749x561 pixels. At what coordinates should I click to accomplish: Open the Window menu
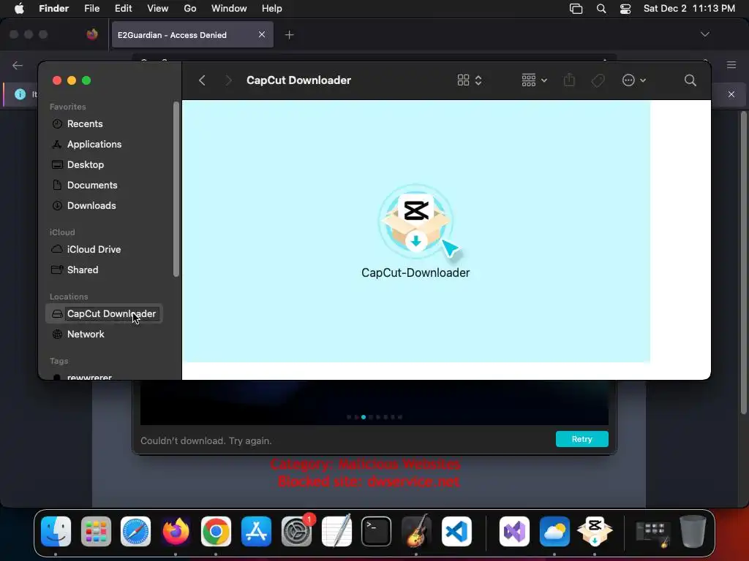(229, 9)
